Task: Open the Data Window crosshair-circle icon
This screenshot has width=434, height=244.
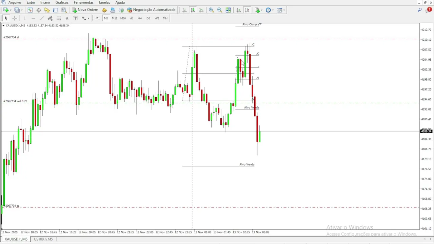Action: pyautogui.click(x=39, y=10)
